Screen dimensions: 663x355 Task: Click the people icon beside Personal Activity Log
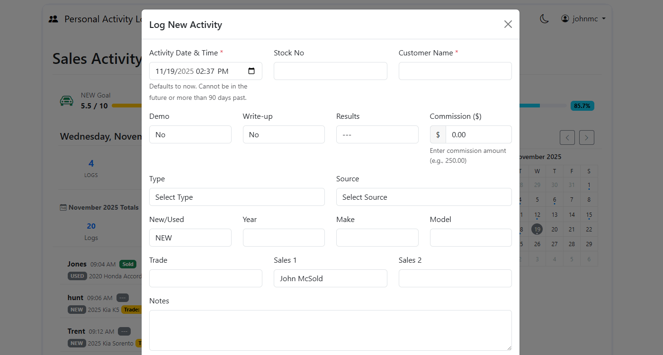(x=53, y=18)
